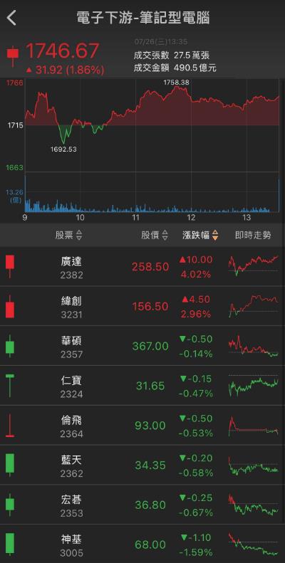
Task: Tap the 68.00 price
Action: click(x=150, y=545)
